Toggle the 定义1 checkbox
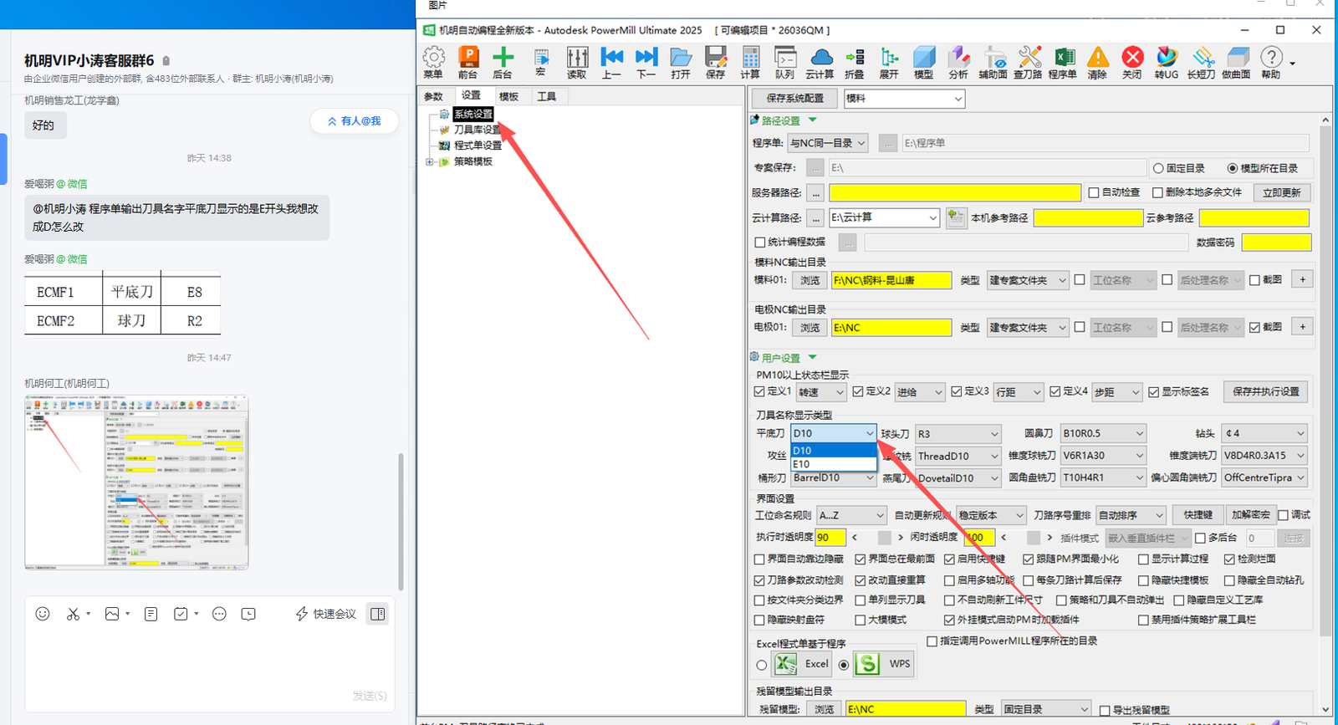1338x725 pixels. 759,391
